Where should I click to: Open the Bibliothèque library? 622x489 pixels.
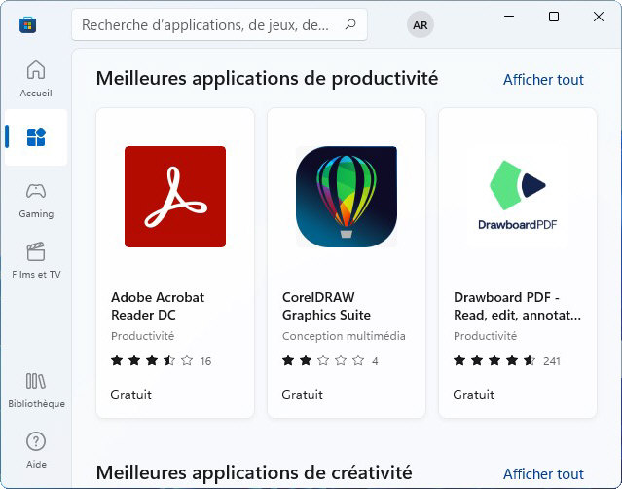point(36,389)
